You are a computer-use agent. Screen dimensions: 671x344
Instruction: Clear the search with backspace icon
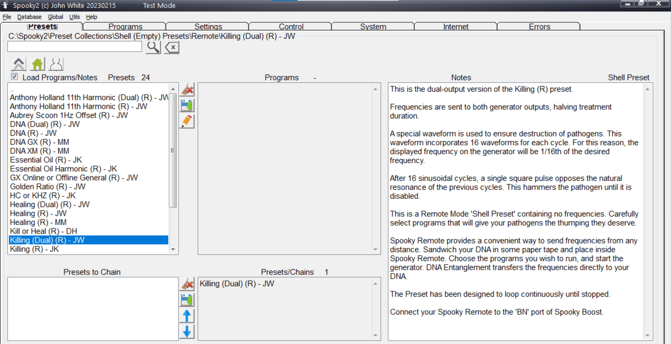[172, 47]
